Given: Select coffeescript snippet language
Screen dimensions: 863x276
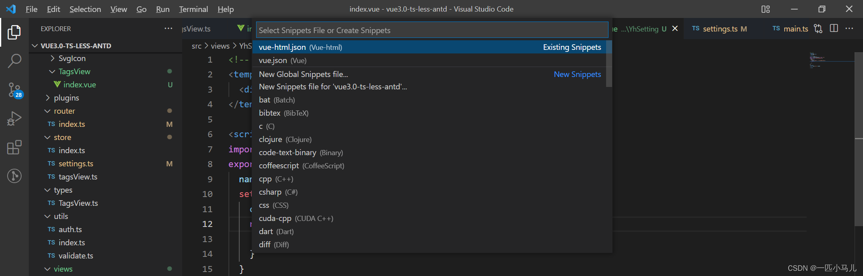Looking at the screenshot, I should point(430,166).
